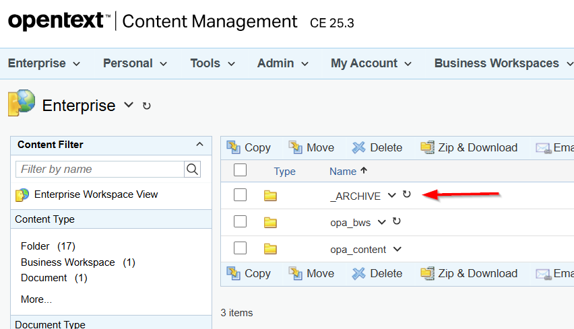Open the Tools menu
This screenshot has width=574, height=329.
pyautogui.click(x=213, y=63)
